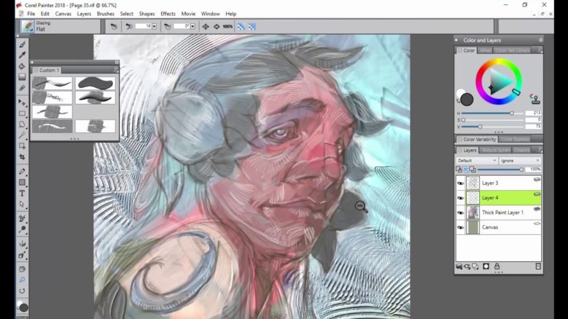This screenshot has height=319, width=568.
Task: Open the Effects menu
Action: [168, 13]
